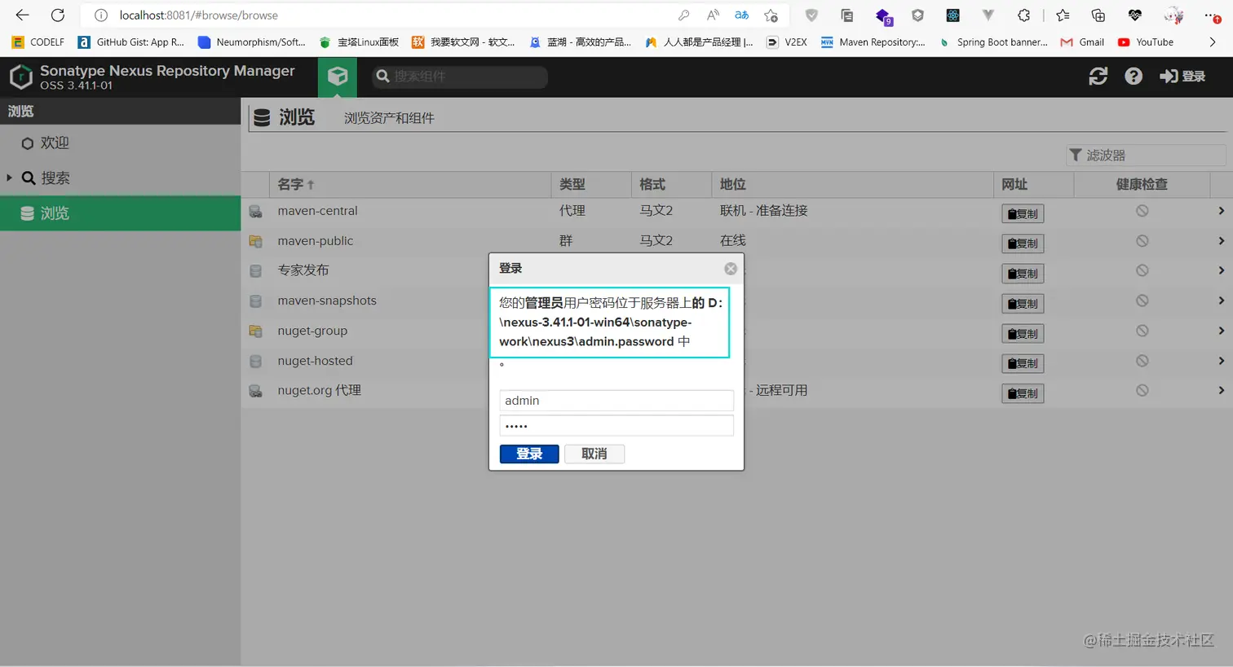
Task: Click nuget-group health check icon
Action: (1142, 331)
